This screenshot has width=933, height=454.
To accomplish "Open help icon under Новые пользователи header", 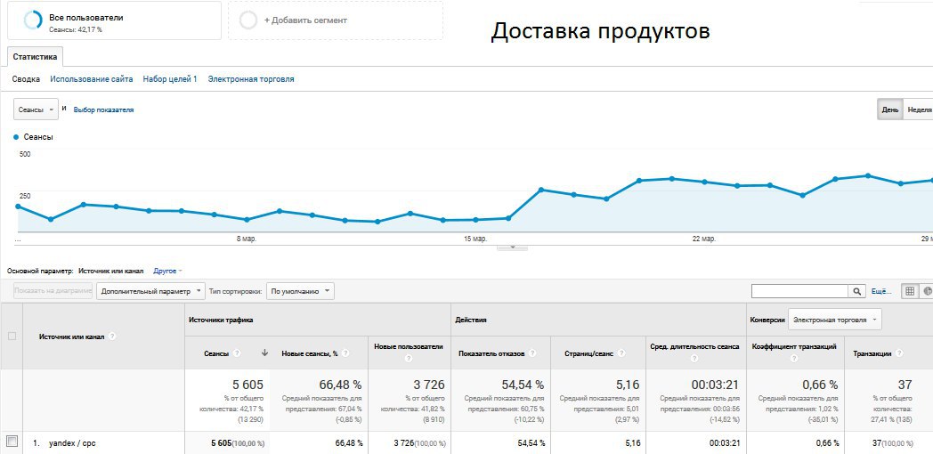I will 408,359.
